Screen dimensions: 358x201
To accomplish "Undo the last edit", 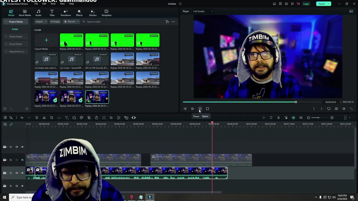I will 22,118.
